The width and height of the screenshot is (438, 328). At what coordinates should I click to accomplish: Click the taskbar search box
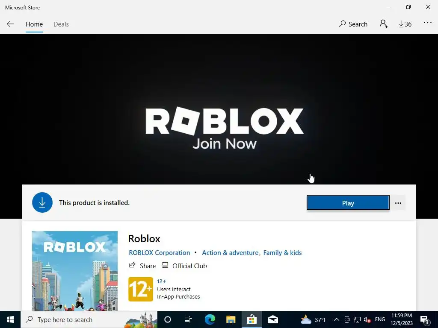(x=89, y=319)
